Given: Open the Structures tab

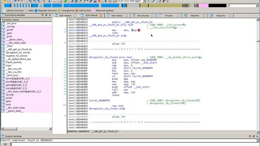Looking at the screenshot, I should click(143, 15).
